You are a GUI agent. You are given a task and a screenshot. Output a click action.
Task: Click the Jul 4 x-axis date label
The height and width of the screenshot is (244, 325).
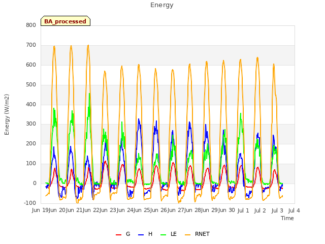coord(294,210)
